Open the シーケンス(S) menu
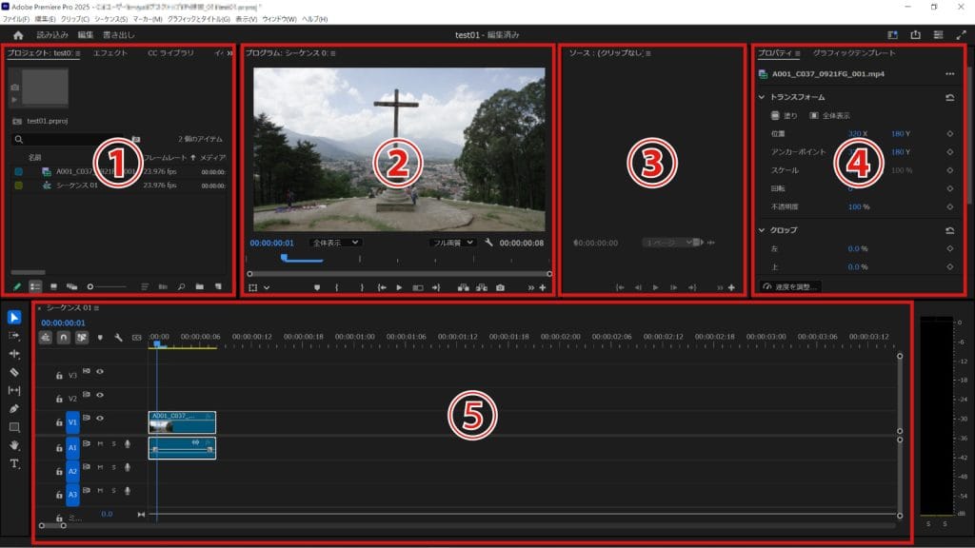This screenshot has width=975, height=548. coord(110,19)
